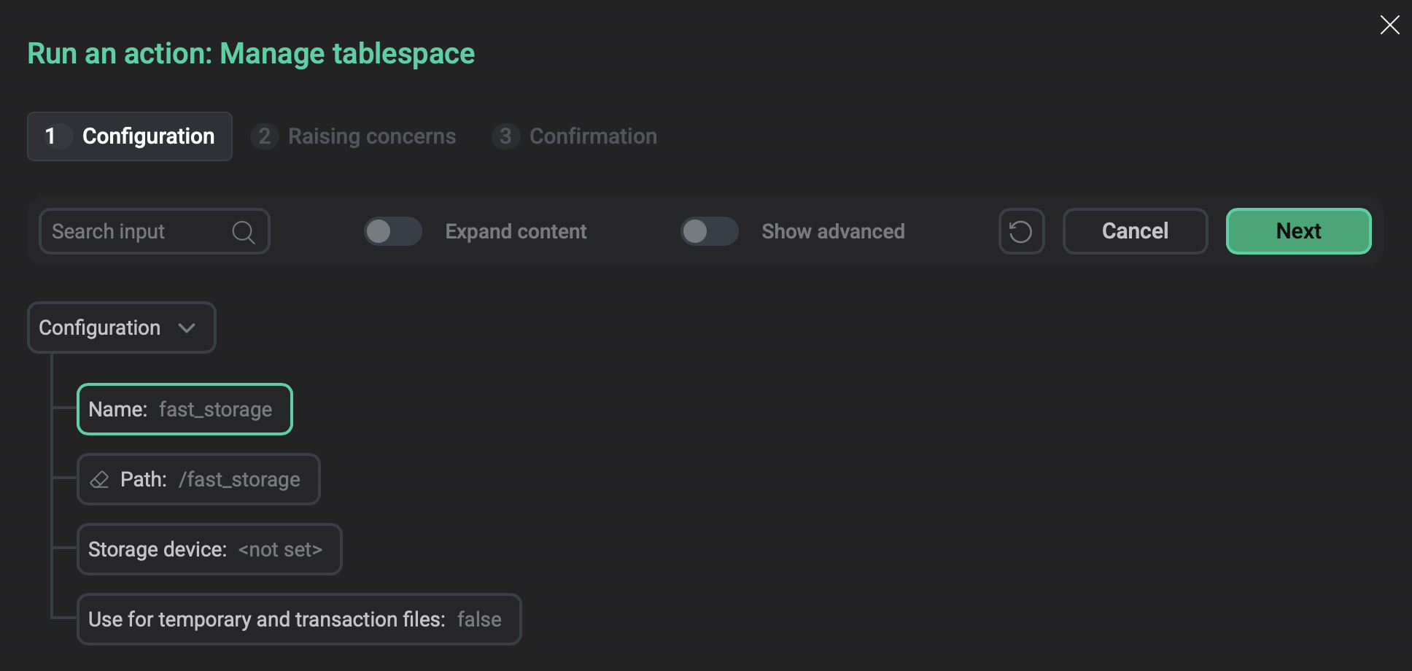Switch to the Confirmation step
Viewport: 1412px width, 671px height.
tap(592, 136)
